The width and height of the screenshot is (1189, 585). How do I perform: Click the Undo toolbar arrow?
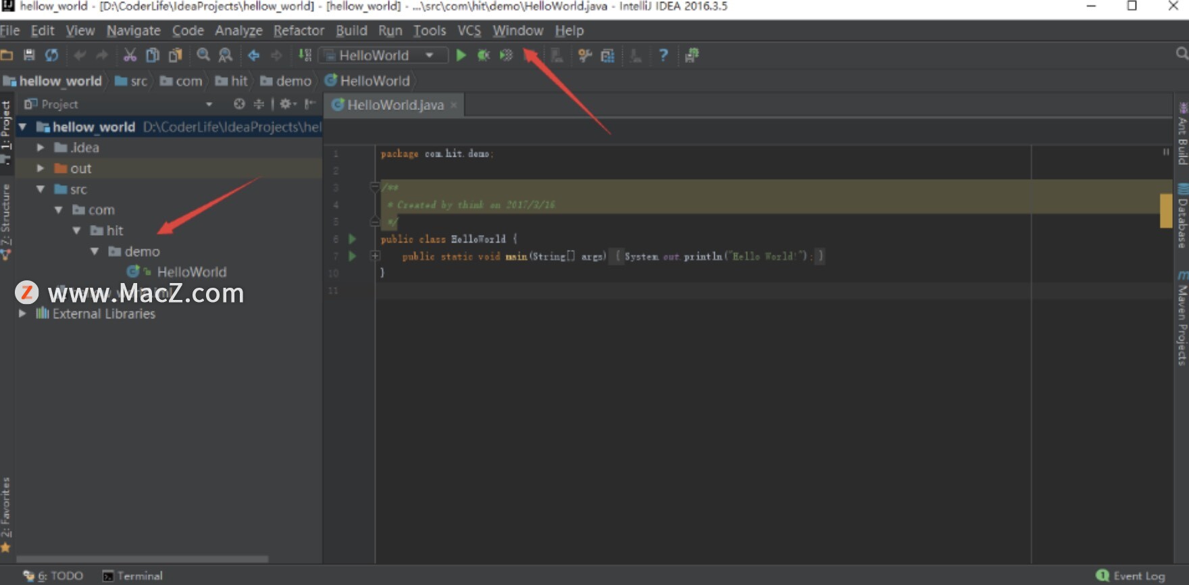pos(80,55)
